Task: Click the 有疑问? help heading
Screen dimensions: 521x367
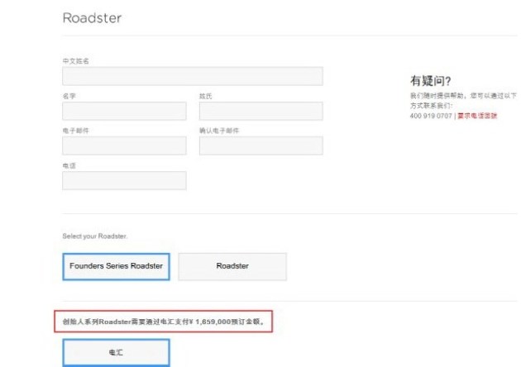Action: point(430,81)
